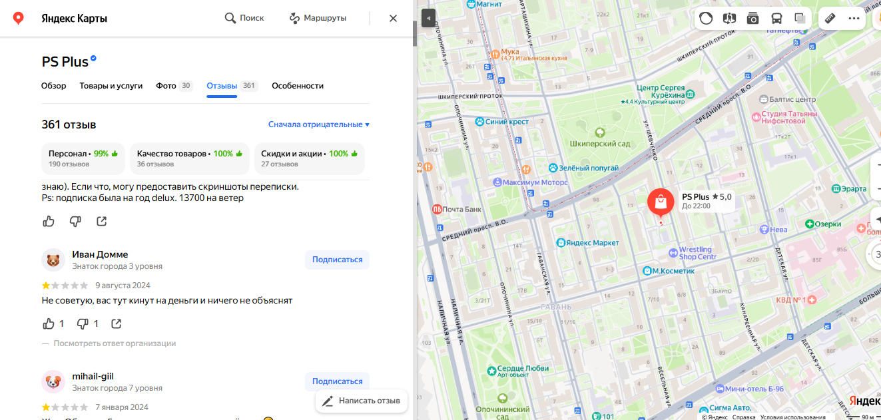The height and width of the screenshot is (420, 881).
Task: Open mihail-giil avatar picture
Action: pos(53,381)
